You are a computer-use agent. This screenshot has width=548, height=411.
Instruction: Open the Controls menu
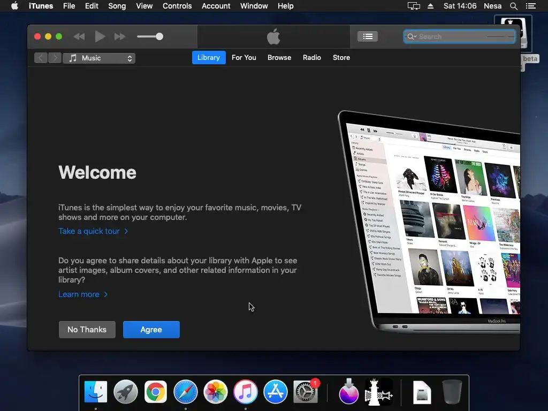pos(177,6)
